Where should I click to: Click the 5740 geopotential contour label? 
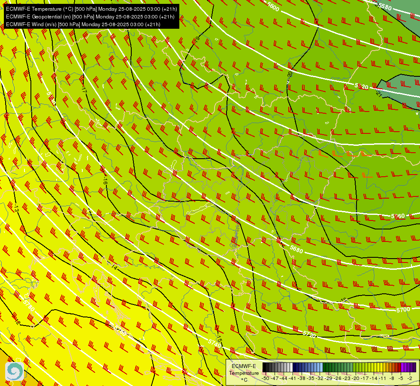(215, 344)
